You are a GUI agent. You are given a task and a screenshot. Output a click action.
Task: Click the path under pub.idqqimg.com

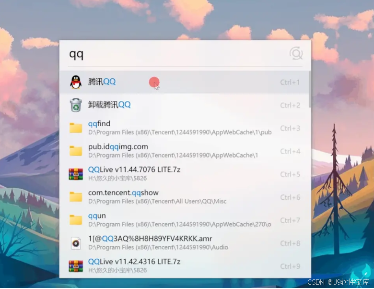tap(173, 155)
